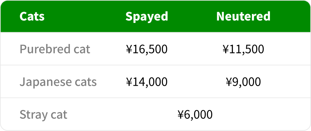
Task: Click the word Japanese in second row
Action: 41,82
